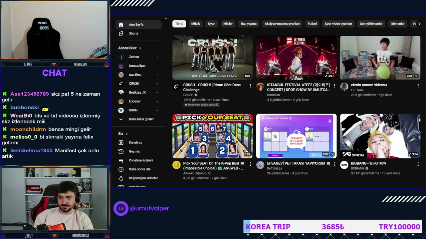The image size is (426, 239).
Task: Click BIGBANG channel avatar beside BIIIG video
Action: click(344, 165)
